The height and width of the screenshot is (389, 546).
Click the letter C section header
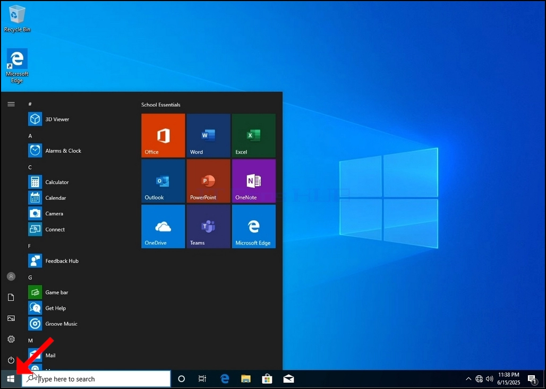tap(30, 167)
